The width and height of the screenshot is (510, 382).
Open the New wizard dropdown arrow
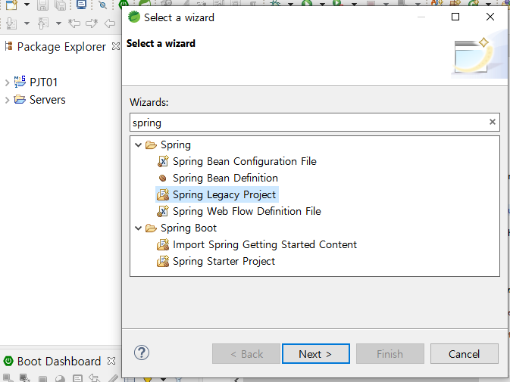(x=27, y=5)
